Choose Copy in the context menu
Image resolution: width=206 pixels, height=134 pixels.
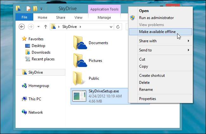(x=160, y=66)
